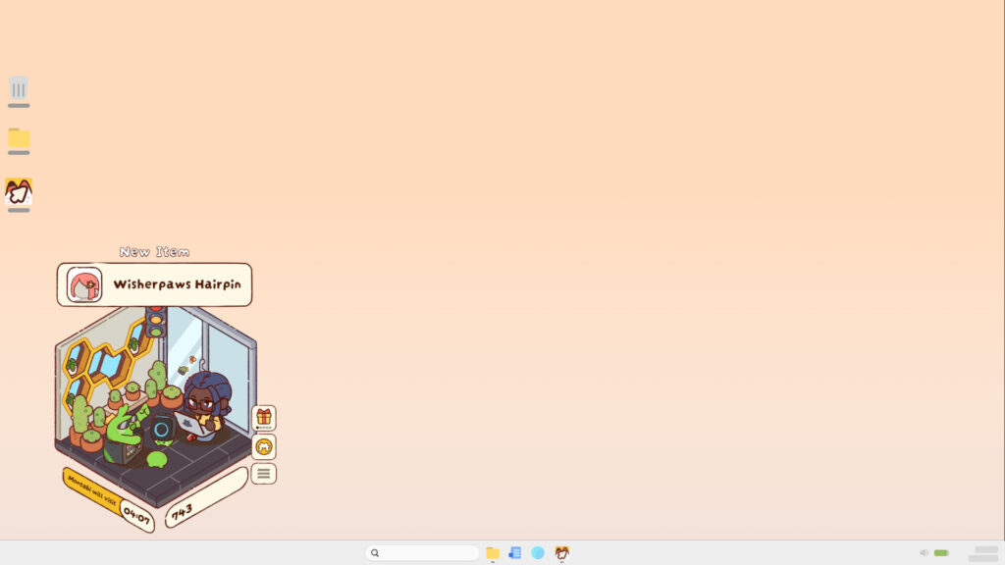Click the Wisherpaws Hairpin item thumbnail
This screenshot has width=1005, height=565.
(x=84, y=284)
